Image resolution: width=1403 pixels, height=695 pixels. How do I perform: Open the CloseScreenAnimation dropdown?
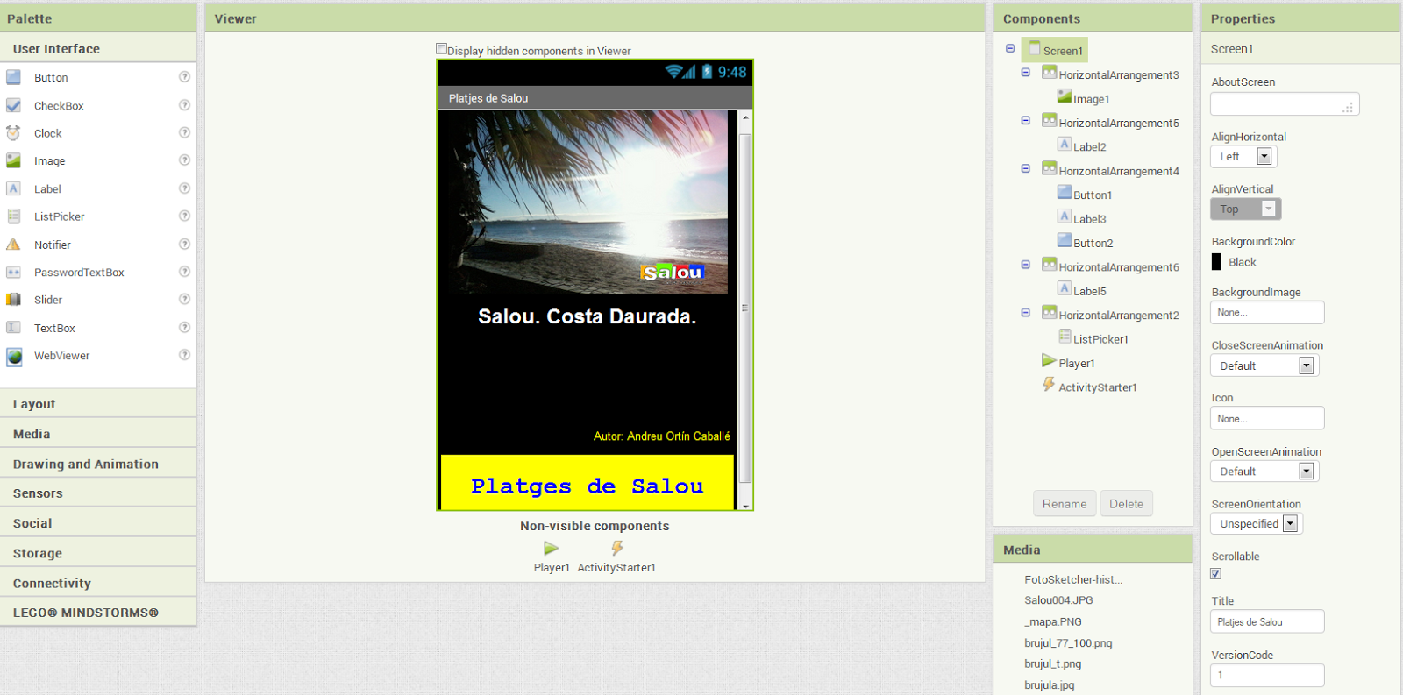pyautogui.click(x=1264, y=365)
